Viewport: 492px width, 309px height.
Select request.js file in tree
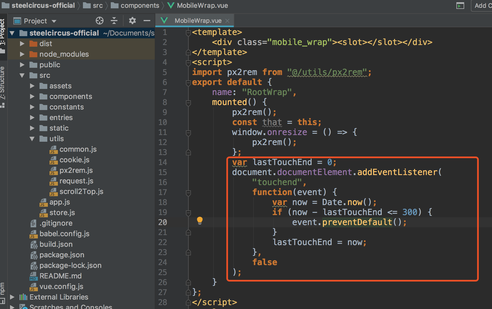[71, 181]
